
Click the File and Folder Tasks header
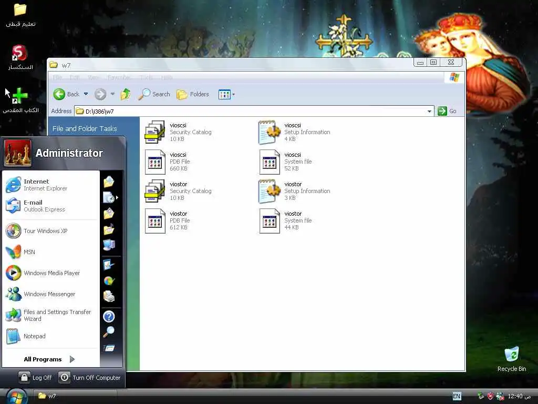pyautogui.click(x=85, y=128)
